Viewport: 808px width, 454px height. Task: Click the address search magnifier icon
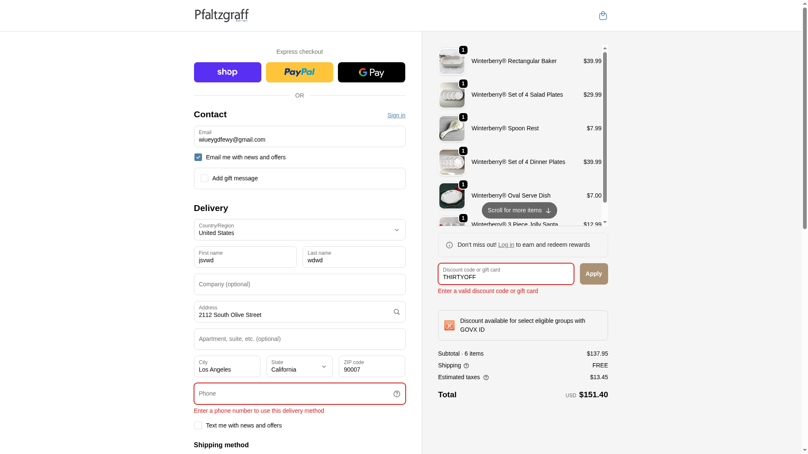[x=396, y=312]
